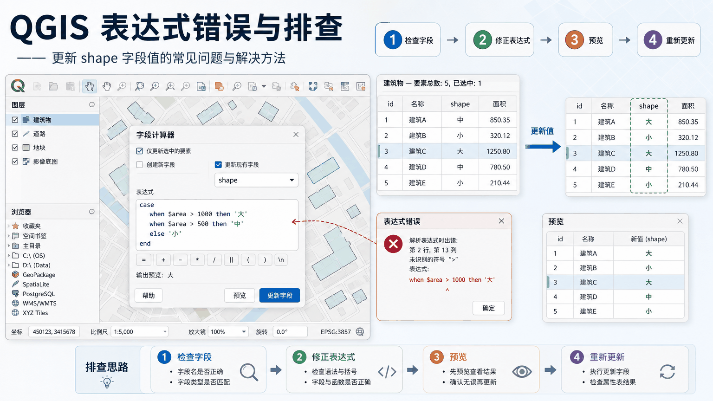The height and width of the screenshot is (401, 713).
Task: Insert the \n operator button
Action: tap(281, 260)
